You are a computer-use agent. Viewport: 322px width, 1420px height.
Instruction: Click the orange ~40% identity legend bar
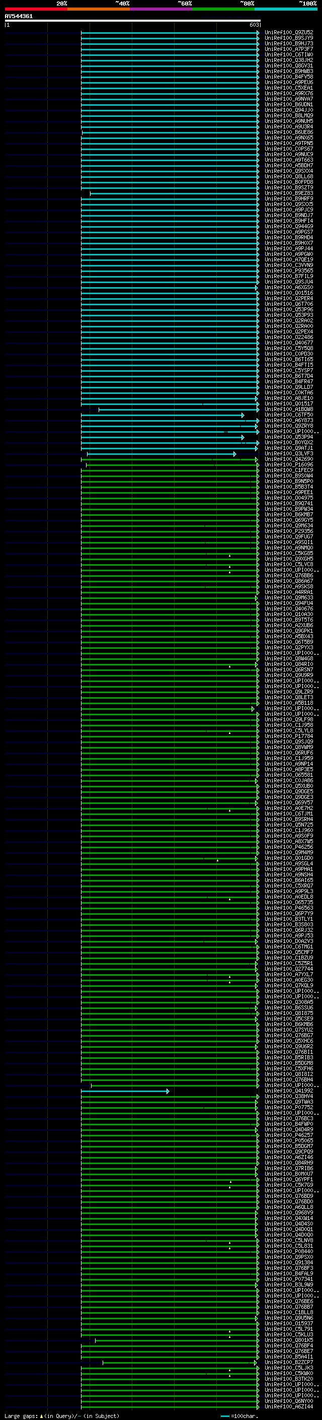(99, 9)
